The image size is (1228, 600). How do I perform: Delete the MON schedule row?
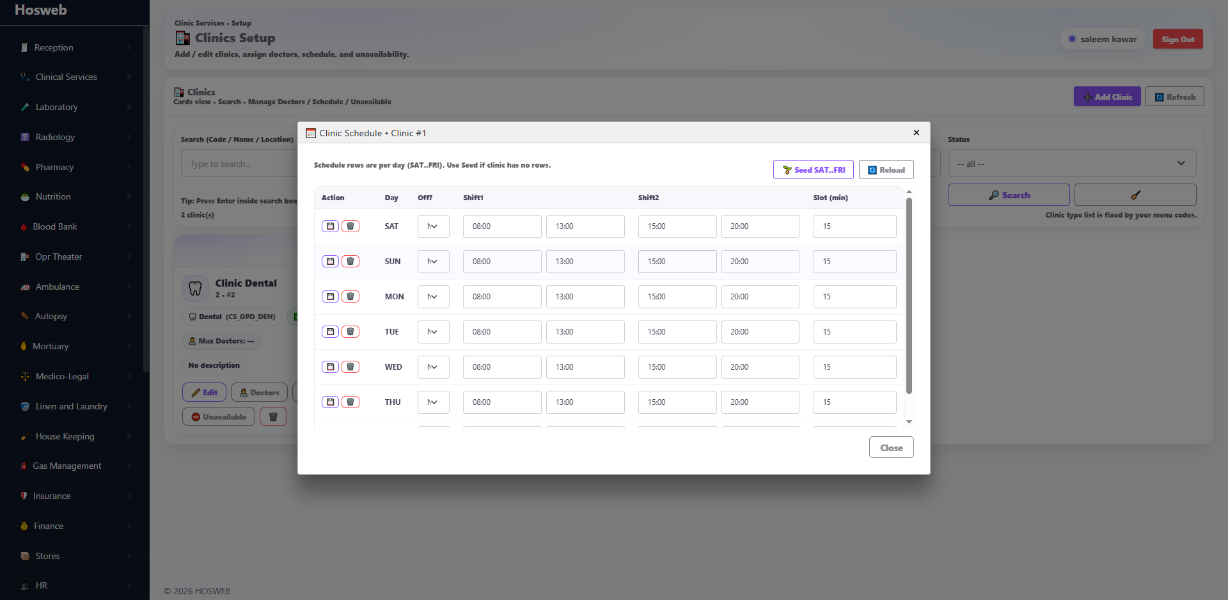pyautogui.click(x=350, y=296)
